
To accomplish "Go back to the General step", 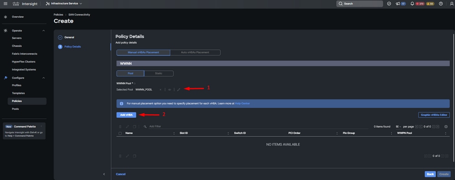I will pyautogui.click(x=69, y=37).
